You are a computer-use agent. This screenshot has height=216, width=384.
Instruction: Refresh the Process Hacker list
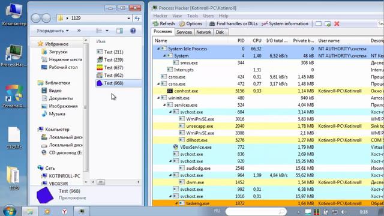(x=164, y=24)
